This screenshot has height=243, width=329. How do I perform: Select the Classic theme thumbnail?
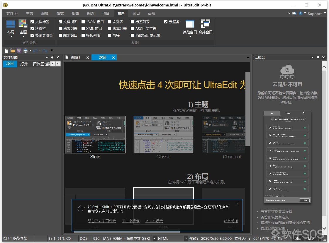[163, 134]
